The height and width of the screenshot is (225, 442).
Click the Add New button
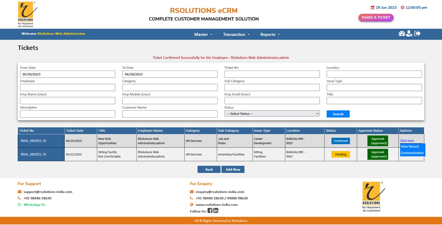(233, 169)
